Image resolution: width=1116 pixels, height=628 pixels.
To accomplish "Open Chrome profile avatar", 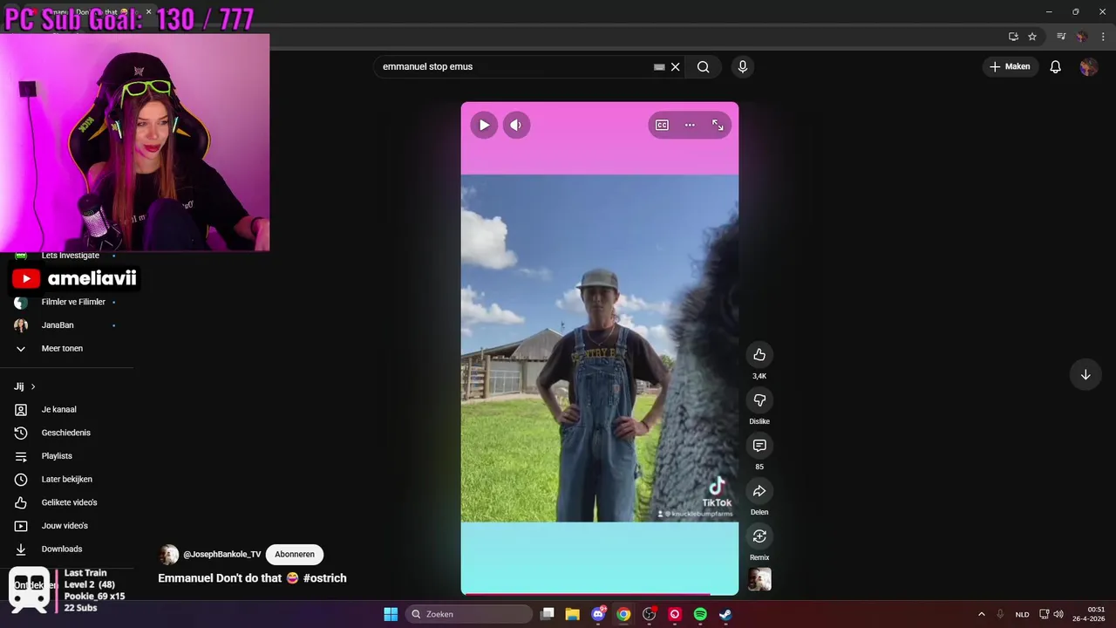I will coord(1082,37).
